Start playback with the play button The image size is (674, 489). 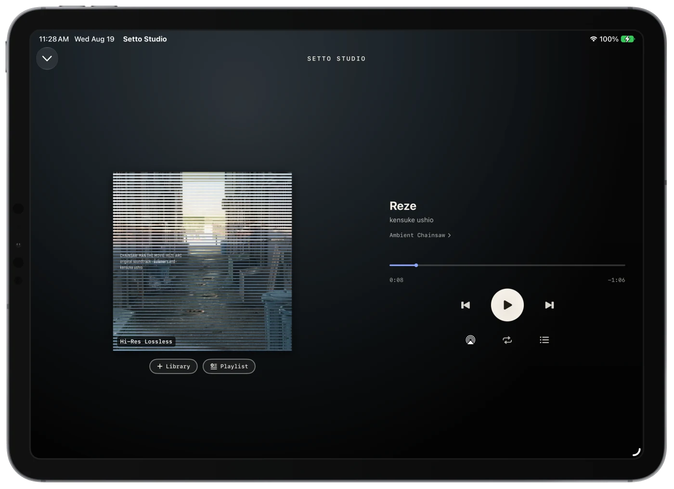click(507, 305)
